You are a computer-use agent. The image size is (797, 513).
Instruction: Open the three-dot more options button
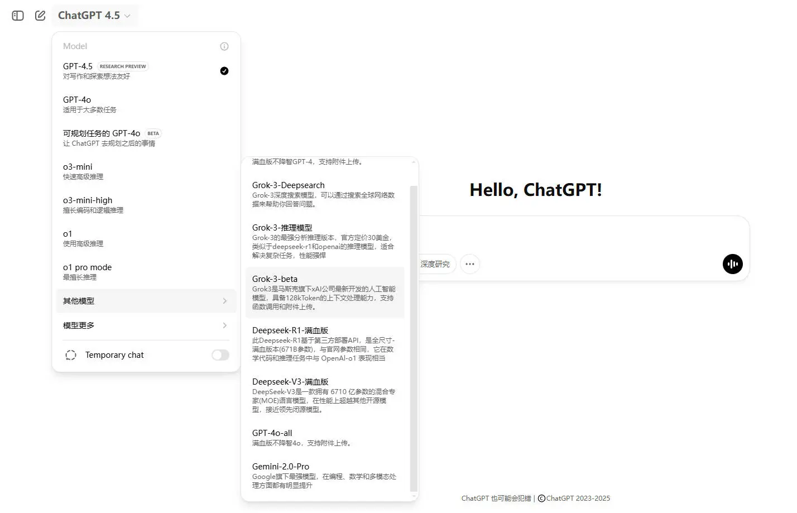470,264
